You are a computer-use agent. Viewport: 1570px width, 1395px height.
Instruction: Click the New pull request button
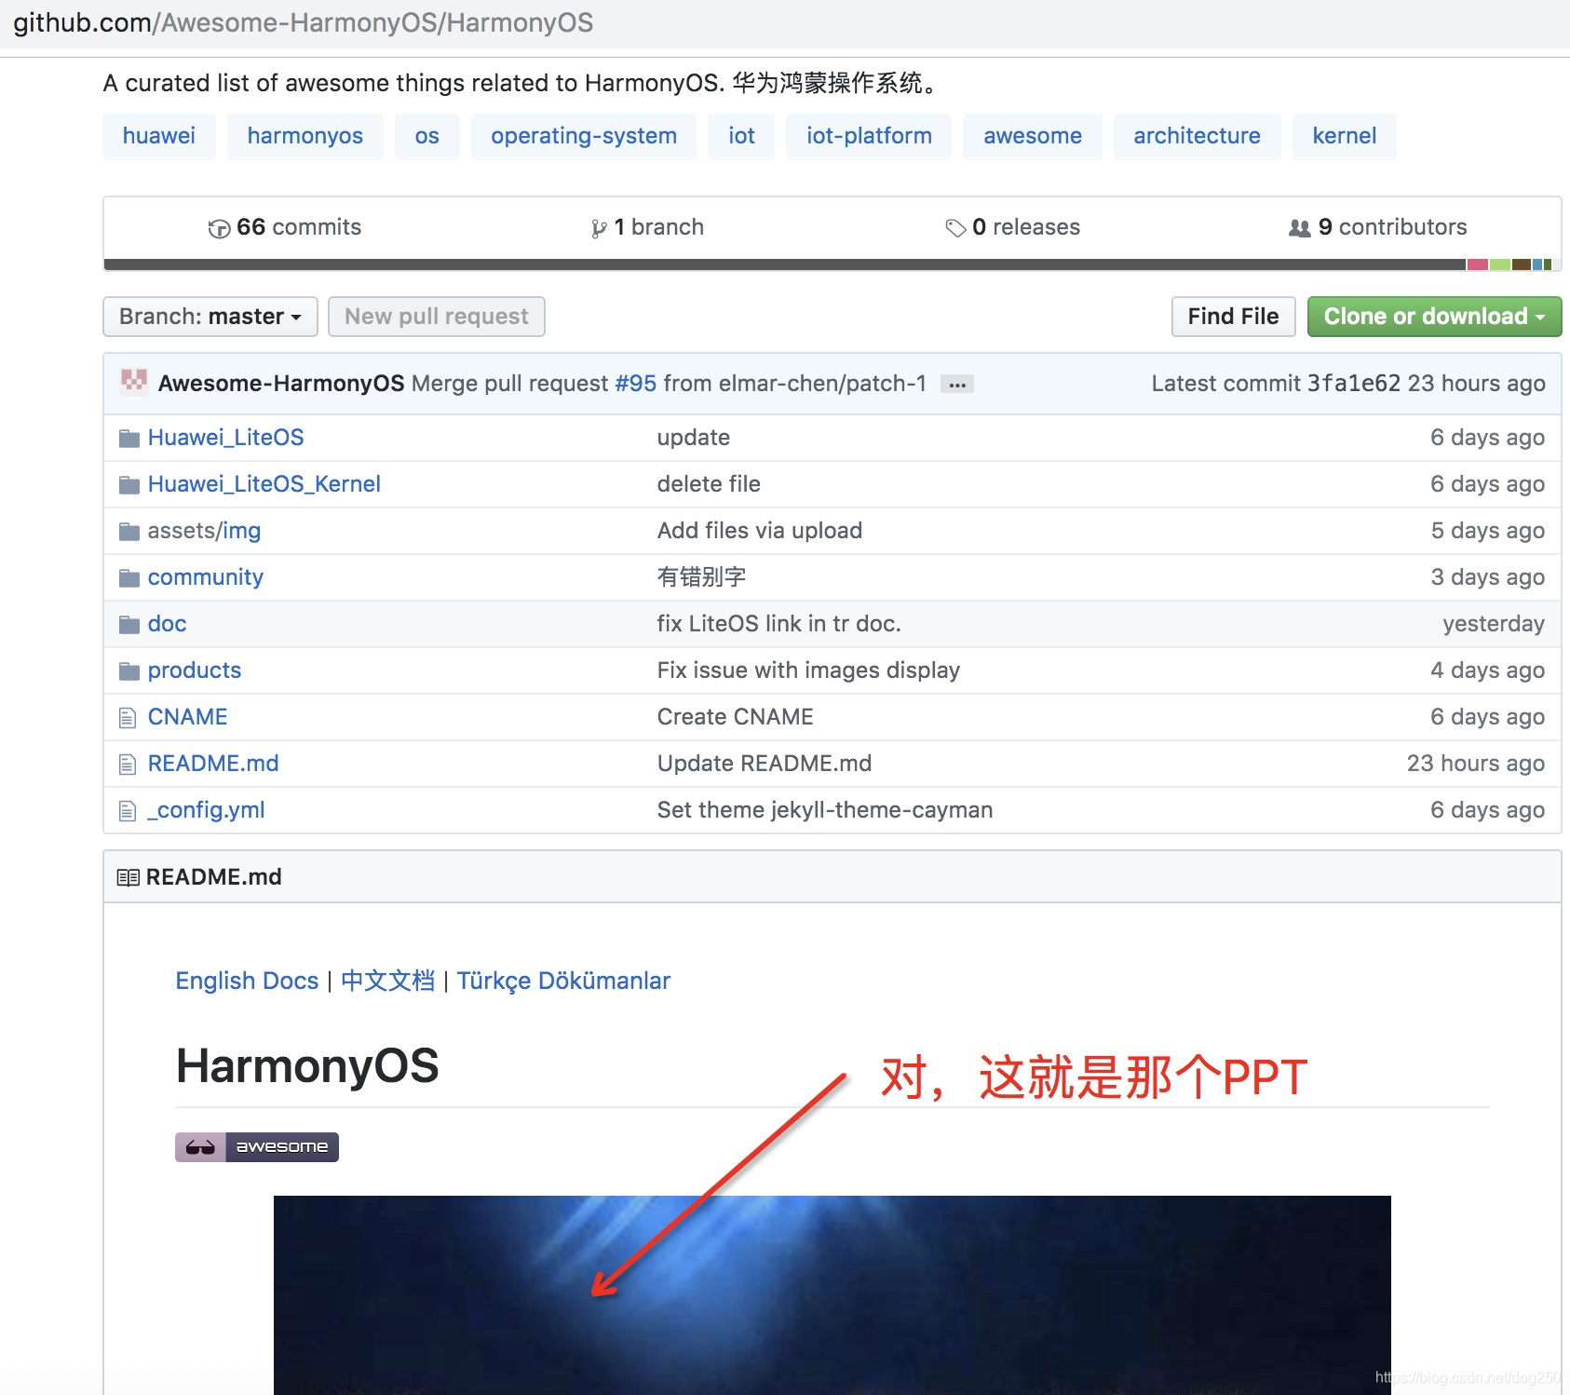(437, 317)
